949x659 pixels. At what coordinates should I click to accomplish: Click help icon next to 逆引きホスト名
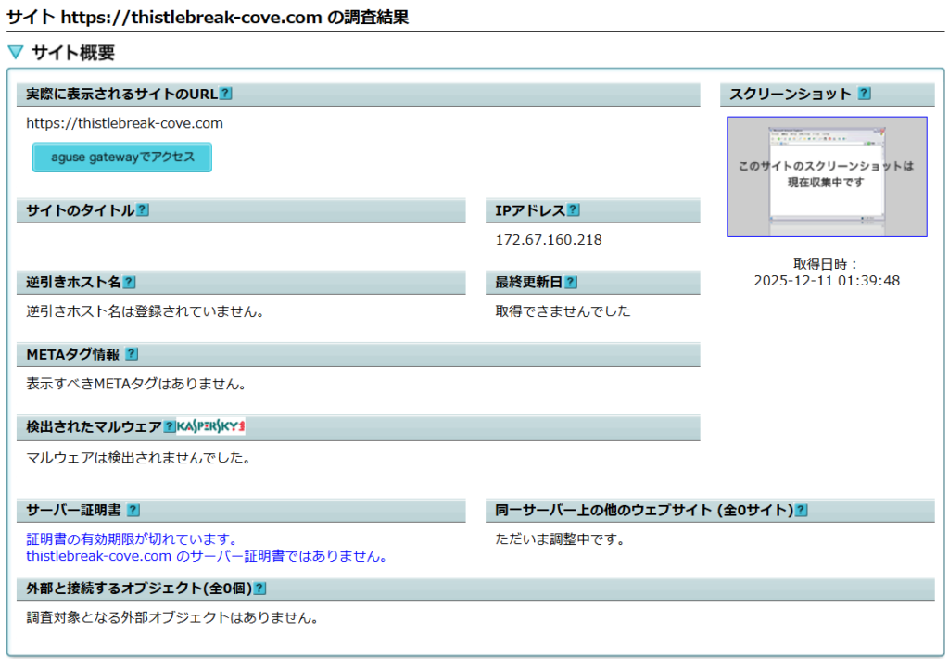point(129,282)
